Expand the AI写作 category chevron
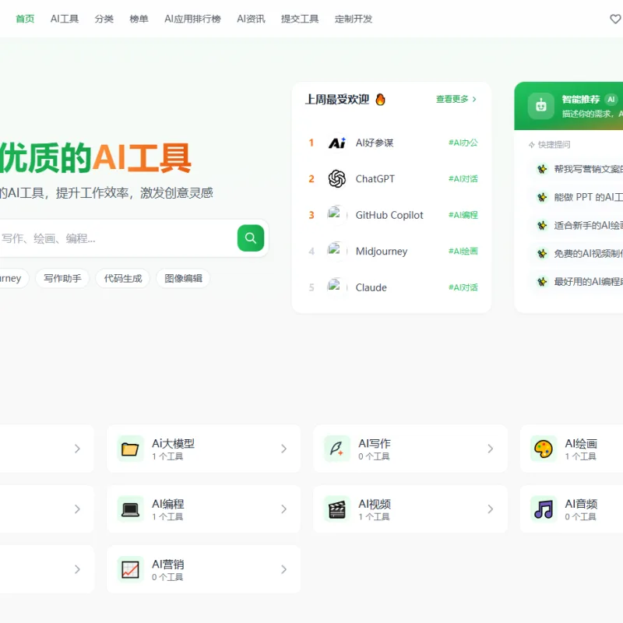Viewport: 623px width, 623px height. coord(491,449)
